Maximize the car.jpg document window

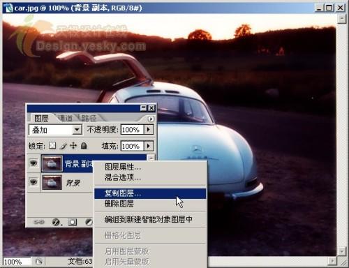[x=329, y=8]
